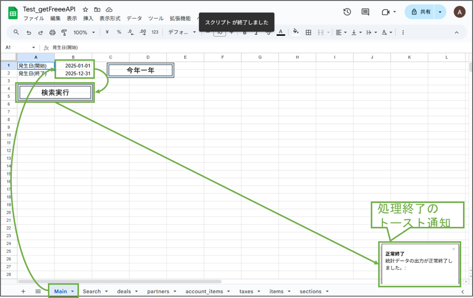This screenshot has width=473, height=298.
Task: Print the spreadsheet
Action: coord(52,32)
